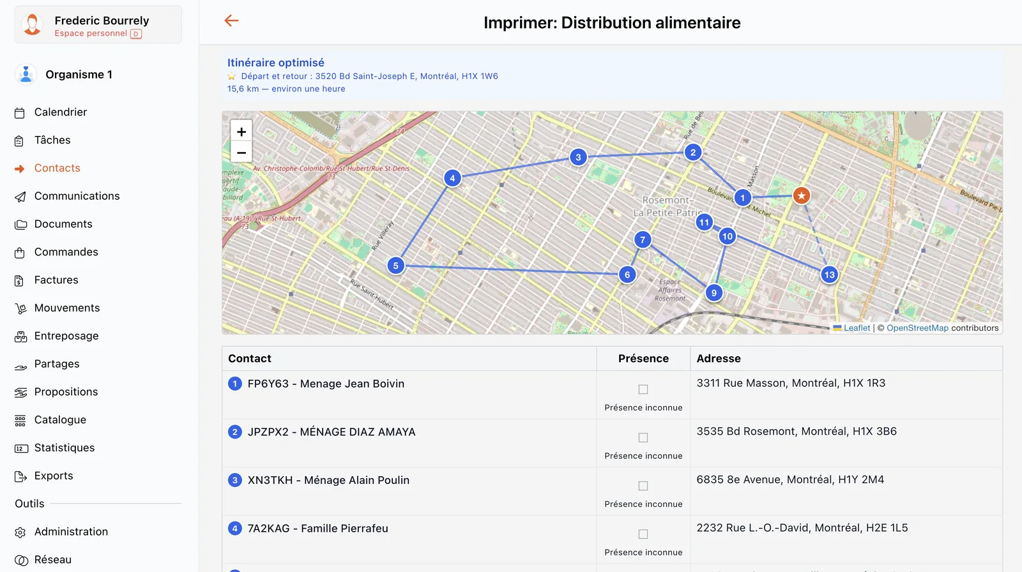The height and width of the screenshot is (572, 1022).
Task: Click the Commandes bag icon
Action: coord(20,253)
